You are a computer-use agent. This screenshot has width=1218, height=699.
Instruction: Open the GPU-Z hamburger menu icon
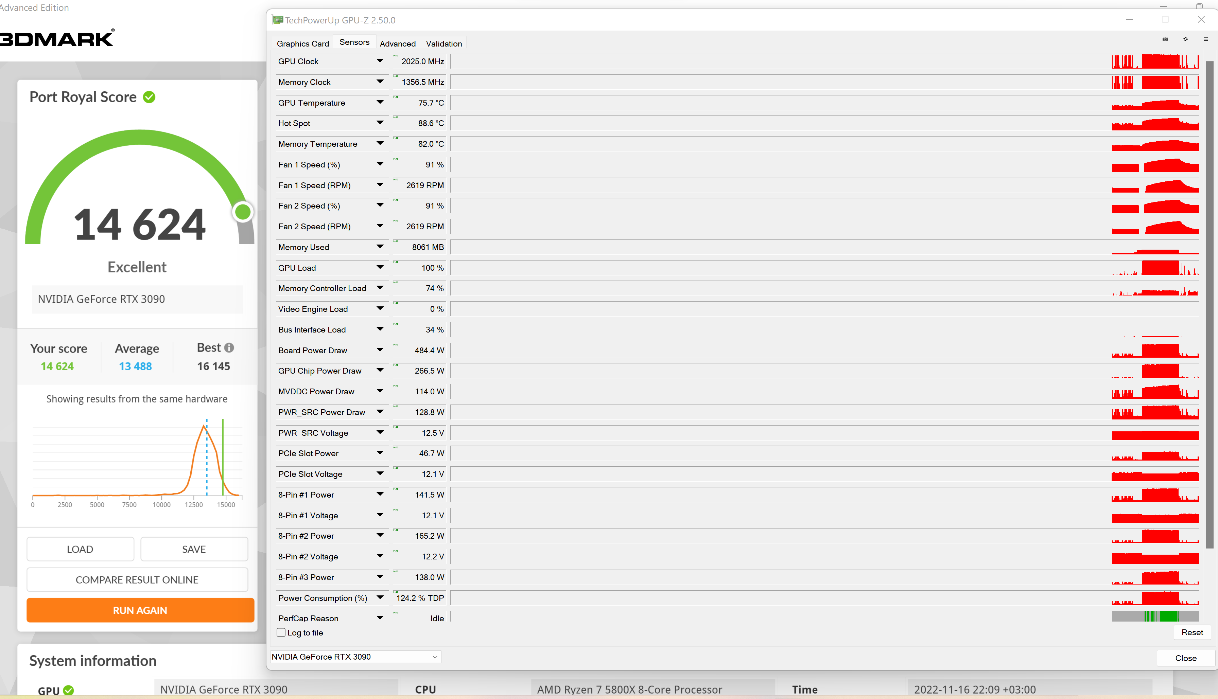pyautogui.click(x=1205, y=39)
